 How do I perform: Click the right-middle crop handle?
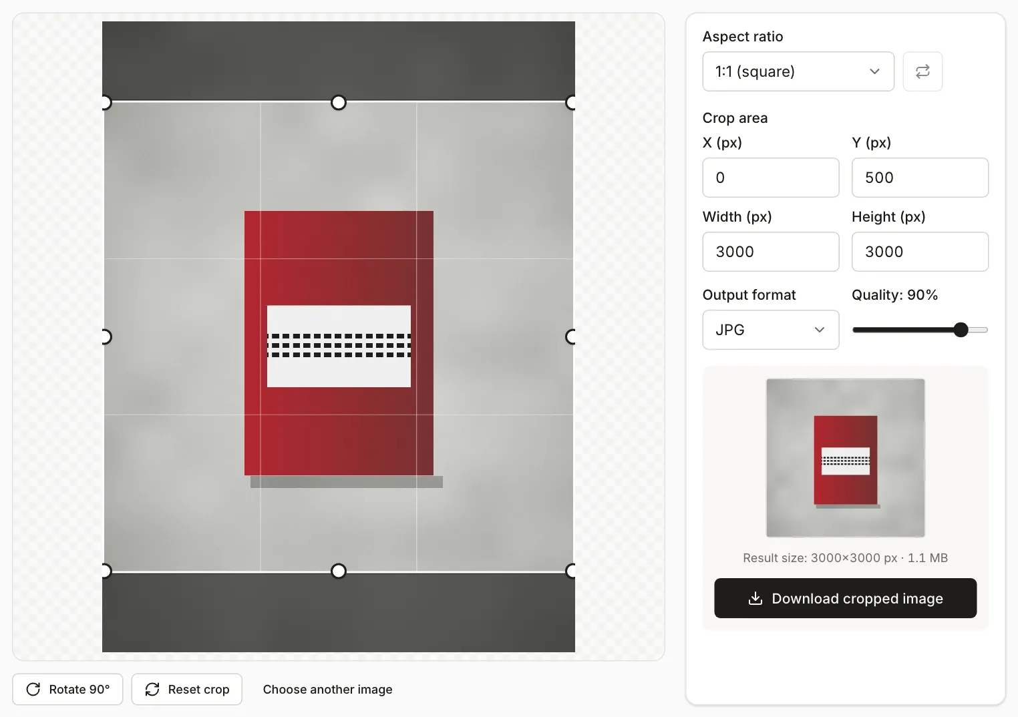click(572, 336)
